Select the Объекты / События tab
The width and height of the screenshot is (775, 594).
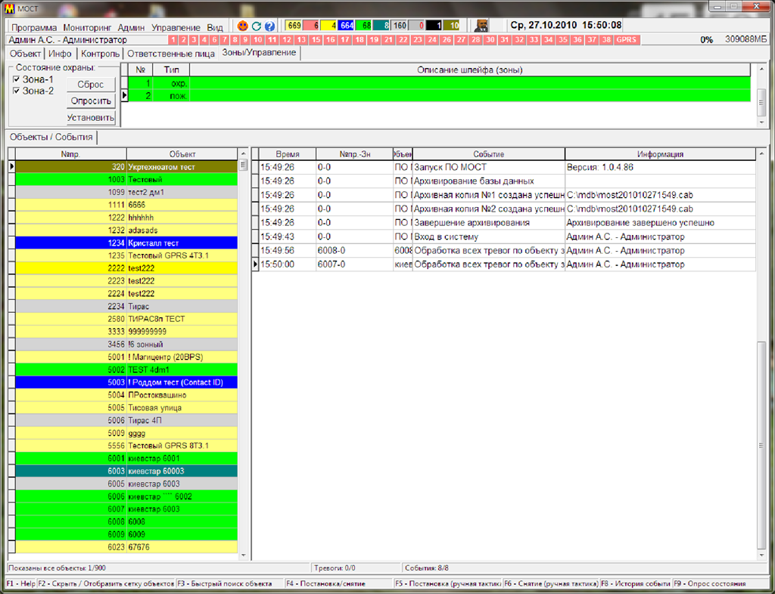51,138
